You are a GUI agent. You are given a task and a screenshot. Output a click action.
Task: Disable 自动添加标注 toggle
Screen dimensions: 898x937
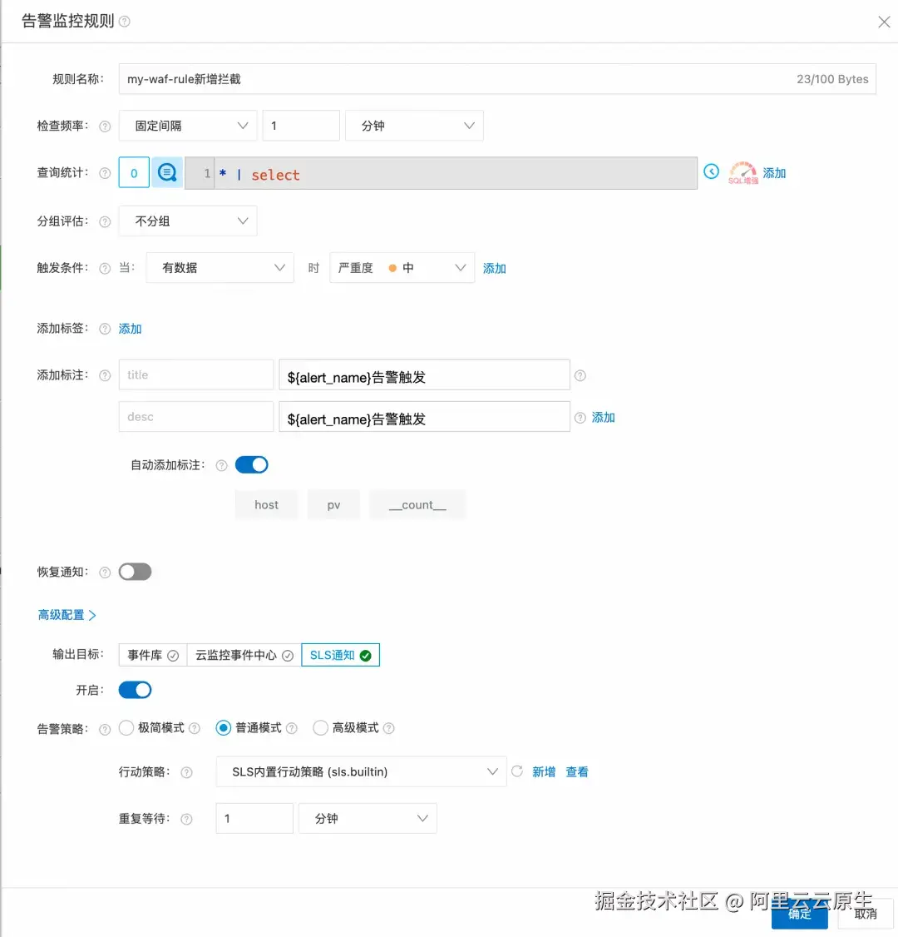pyautogui.click(x=251, y=464)
